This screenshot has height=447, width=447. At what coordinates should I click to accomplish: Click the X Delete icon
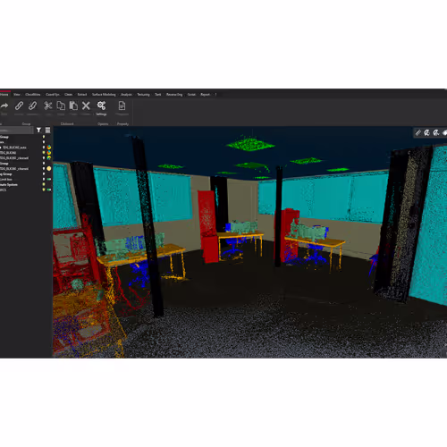(x=86, y=105)
